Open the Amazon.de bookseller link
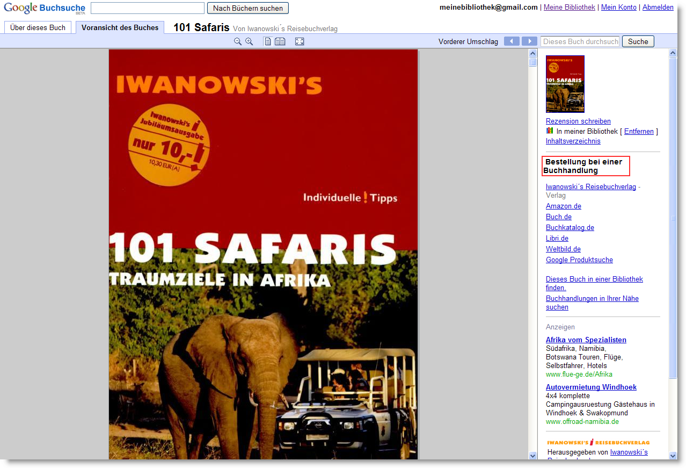The height and width of the screenshot is (468, 686). (x=564, y=206)
